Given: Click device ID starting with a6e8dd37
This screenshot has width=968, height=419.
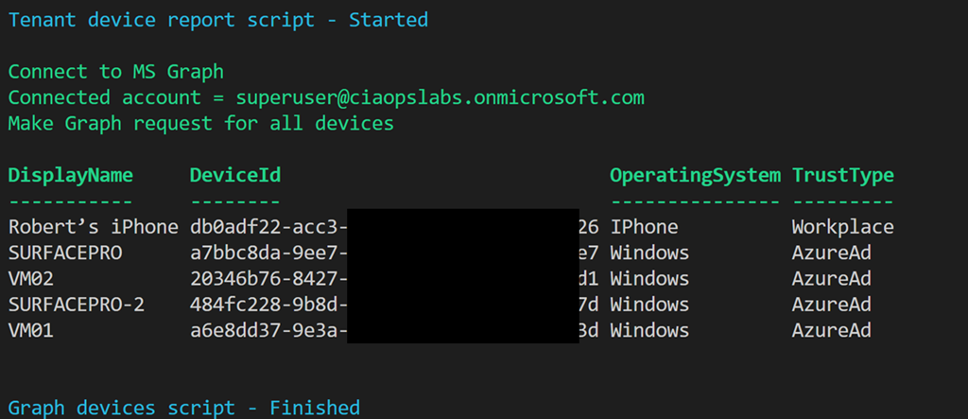Looking at the screenshot, I should click(268, 330).
